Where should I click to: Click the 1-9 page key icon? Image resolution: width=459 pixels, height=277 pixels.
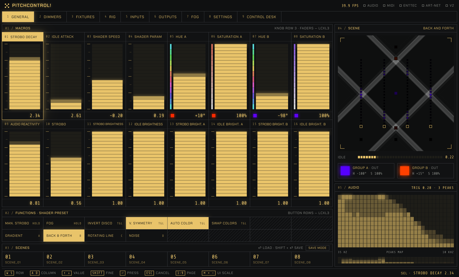point(180,273)
